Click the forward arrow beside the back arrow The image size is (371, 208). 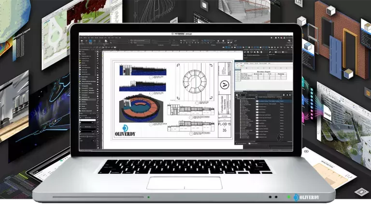(86, 41)
